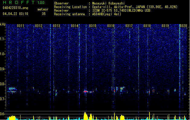Click the 0.8 kHz axis label
The width and height of the screenshot is (190, 120).
(x=3, y=84)
